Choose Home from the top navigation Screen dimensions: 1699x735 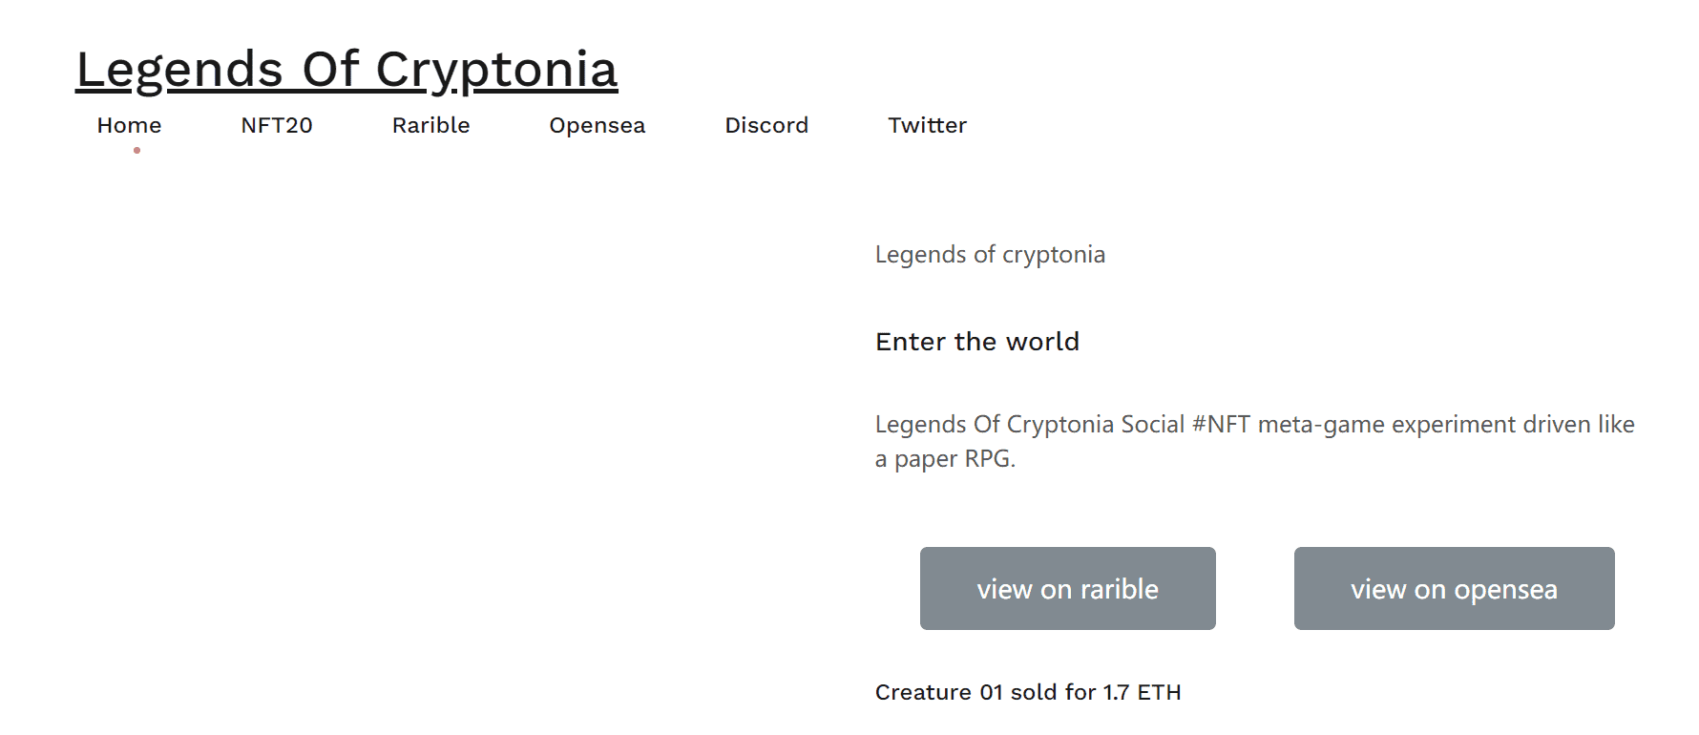(128, 125)
